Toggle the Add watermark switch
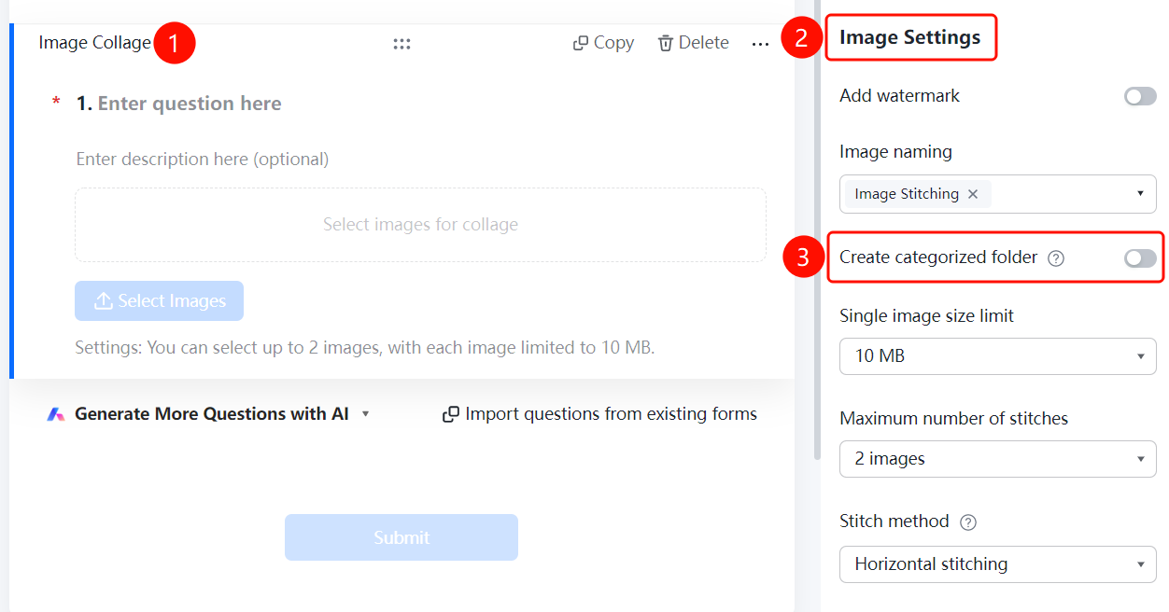Image resolution: width=1169 pixels, height=612 pixels. coord(1140,96)
